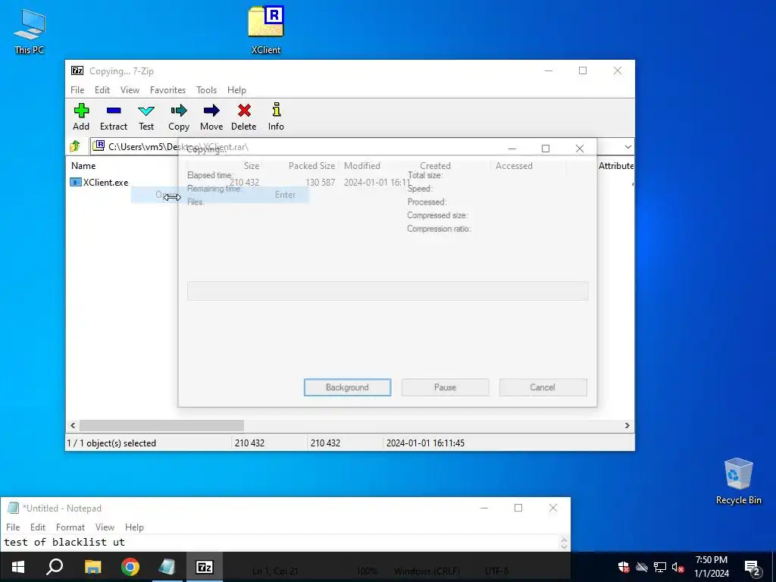Click the horizontal scrollbar thumb in 7-Zip
776x582 pixels.
[x=161, y=426]
